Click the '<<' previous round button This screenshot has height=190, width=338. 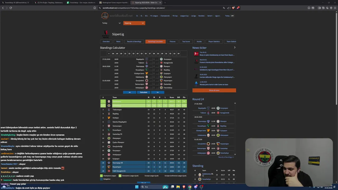click(x=130, y=92)
